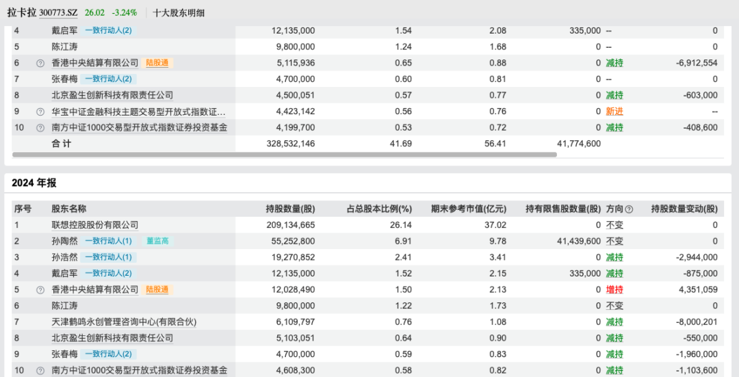The width and height of the screenshot is (739, 377).
Task: Click the horizontal scrollbar under upper table
Action: (x=284, y=155)
